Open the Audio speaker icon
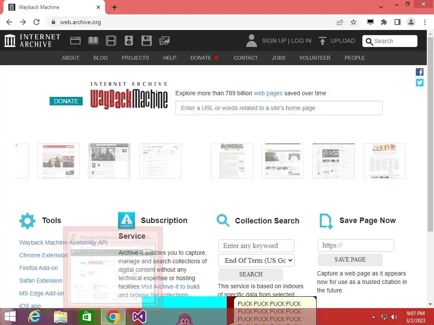The width and height of the screenshot is (434, 325). tap(129, 41)
